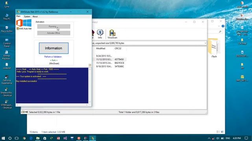Image resolution: width=252 pixels, height=141 pixels.
Task: Open the iTech folder in File Explorer
Action: (214, 48)
